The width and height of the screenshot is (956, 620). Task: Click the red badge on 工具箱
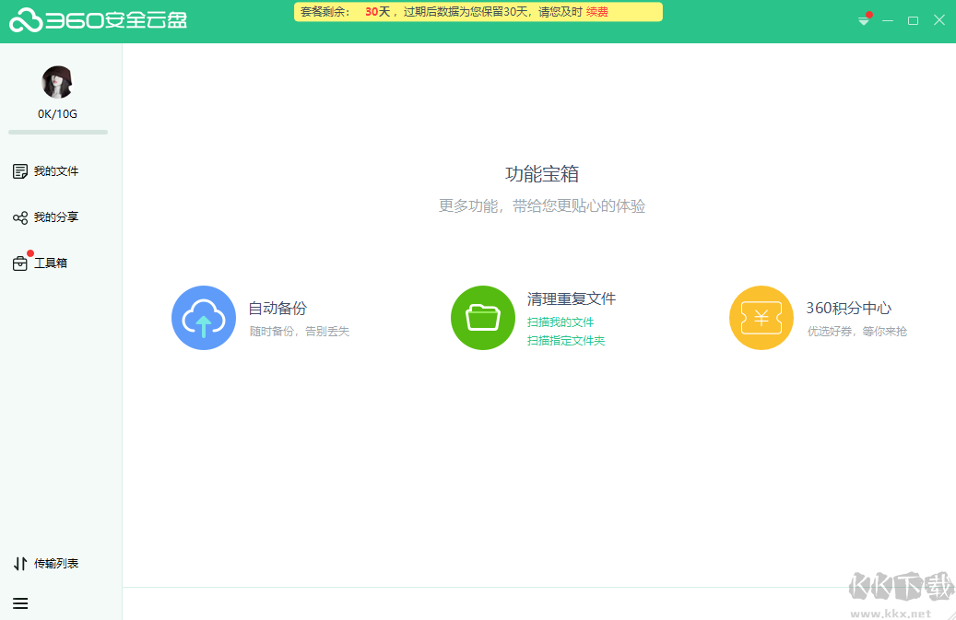click(x=30, y=252)
